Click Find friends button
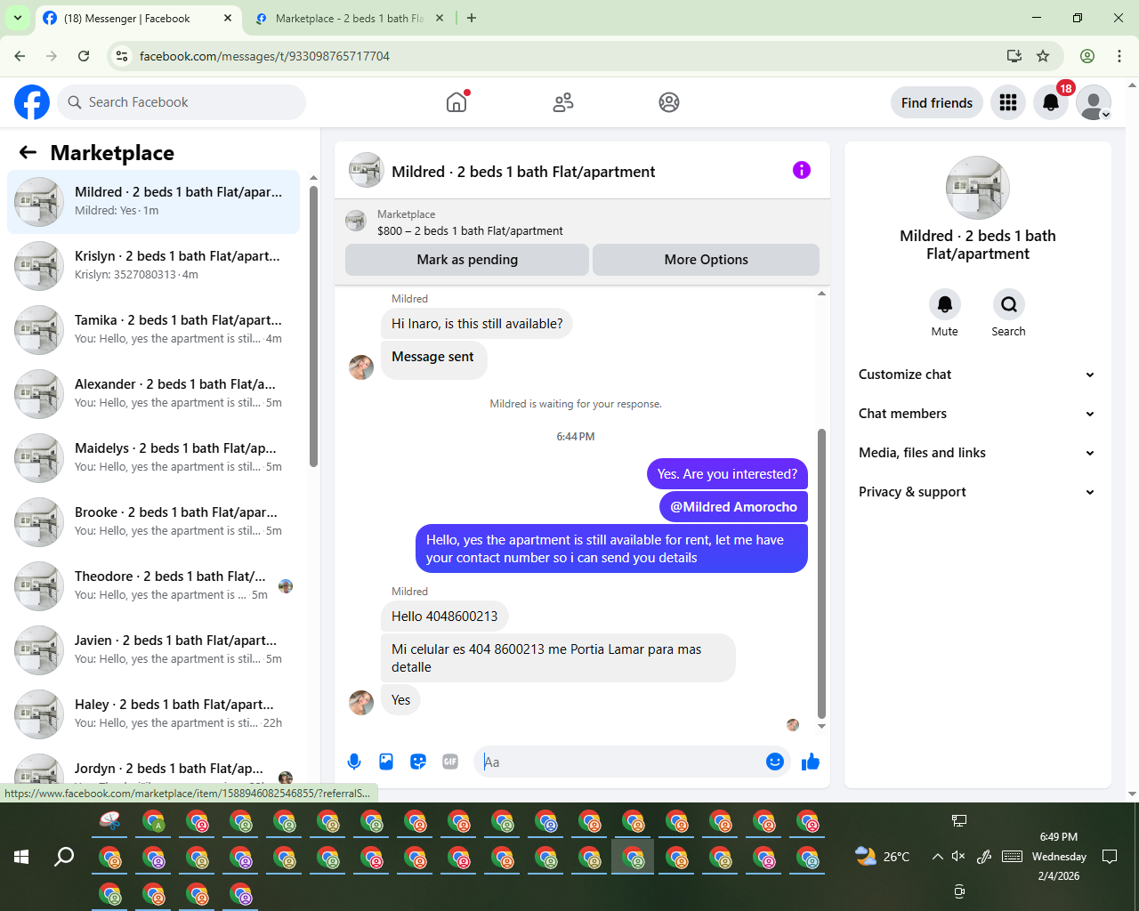This screenshot has height=911, width=1139. [x=937, y=102]
